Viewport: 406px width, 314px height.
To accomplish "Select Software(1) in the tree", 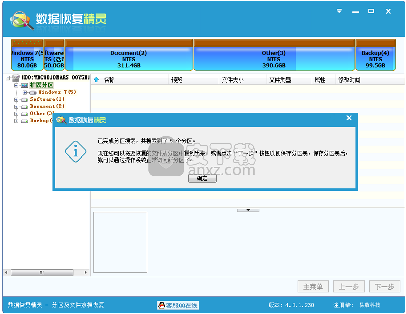I will tap(47, 99).
